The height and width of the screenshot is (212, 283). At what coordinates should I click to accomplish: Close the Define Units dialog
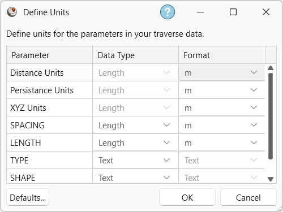[266, 12]
